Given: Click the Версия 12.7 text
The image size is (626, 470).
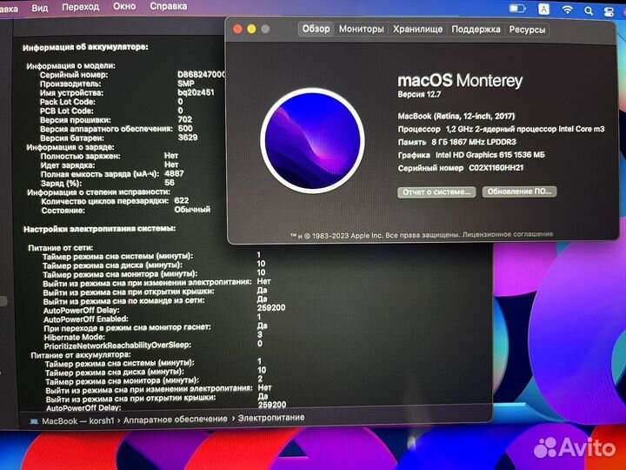Looking at the screenshot, I should click(419, 95).
